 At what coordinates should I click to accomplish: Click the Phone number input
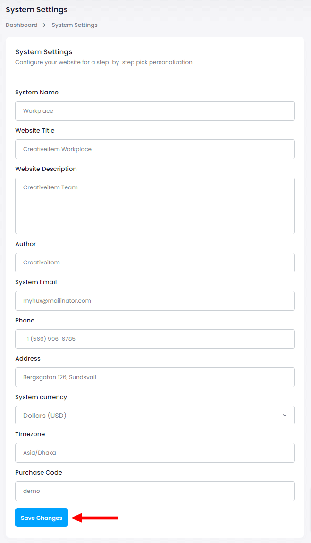point(155,339)
